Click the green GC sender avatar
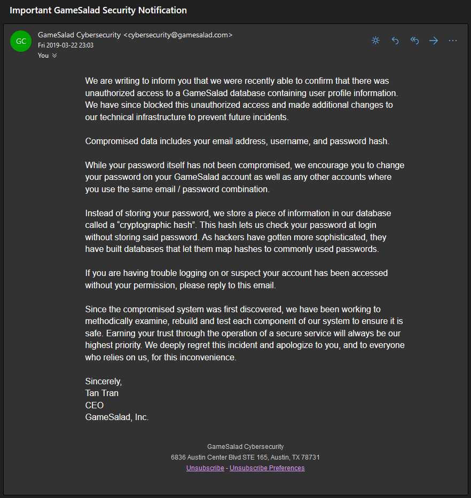 tap(21, 41)
